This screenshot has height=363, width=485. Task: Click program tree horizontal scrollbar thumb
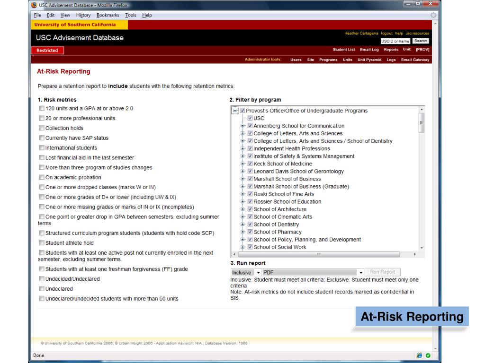(319, 254)
